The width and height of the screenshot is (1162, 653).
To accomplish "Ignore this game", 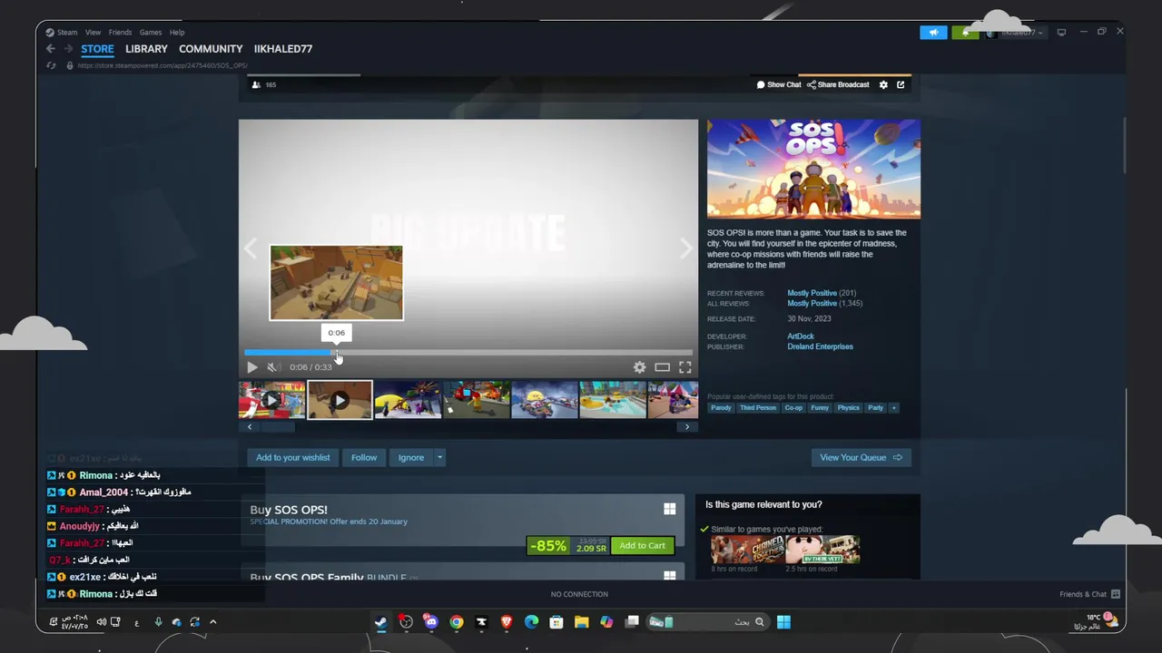I will pos(411,458).
